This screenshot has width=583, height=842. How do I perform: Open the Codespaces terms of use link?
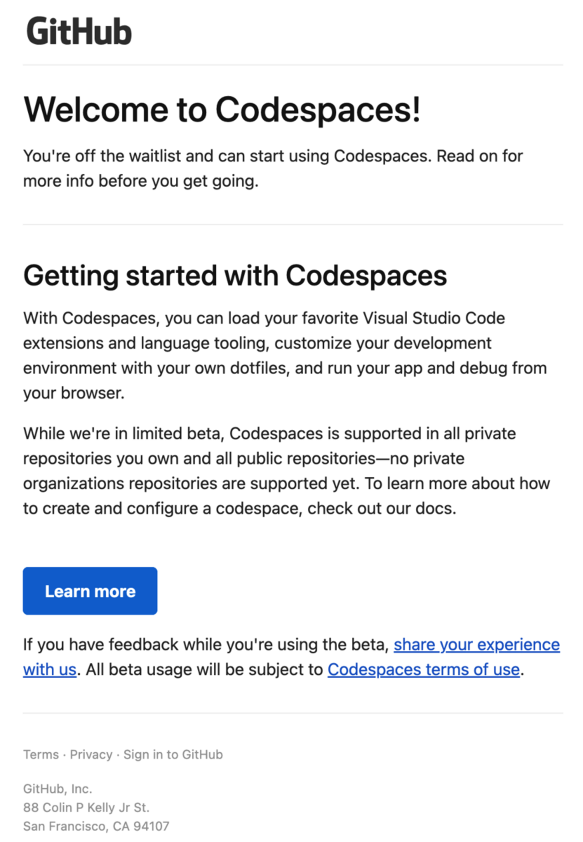pos(423,669)
